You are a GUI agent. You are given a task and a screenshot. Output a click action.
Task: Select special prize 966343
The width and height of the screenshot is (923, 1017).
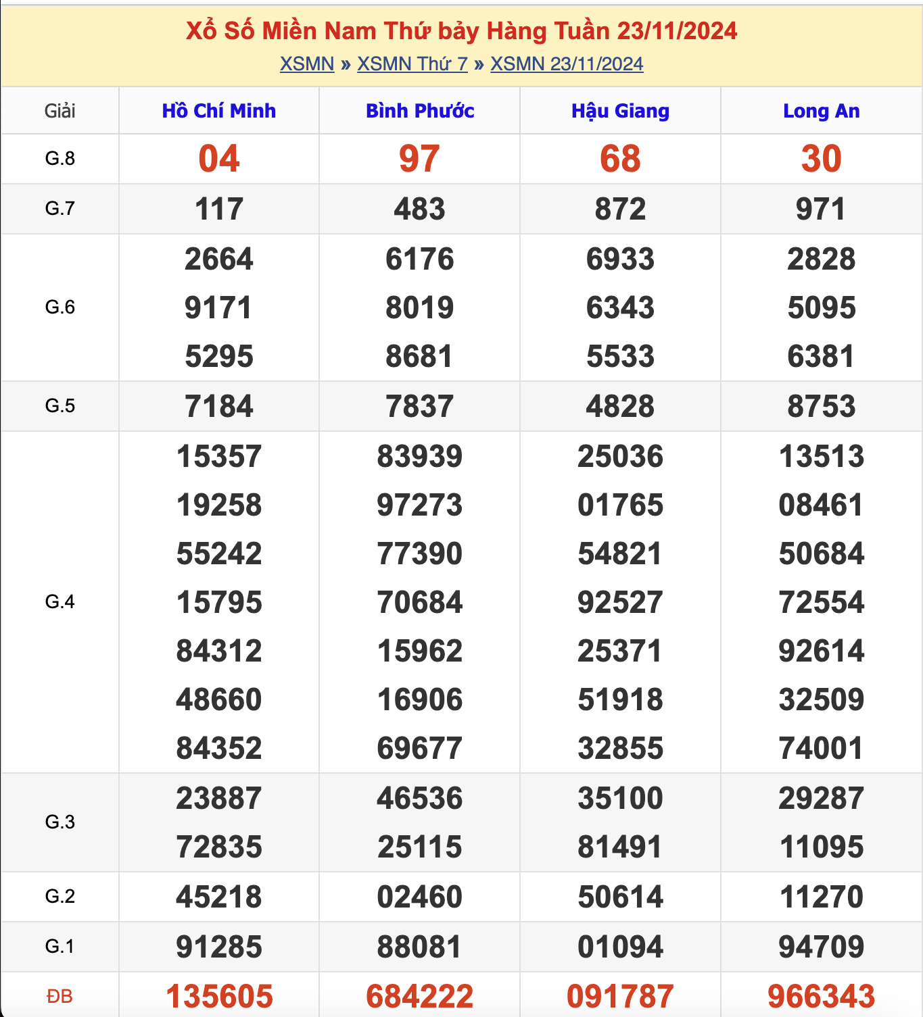click(x=822, y=997)
